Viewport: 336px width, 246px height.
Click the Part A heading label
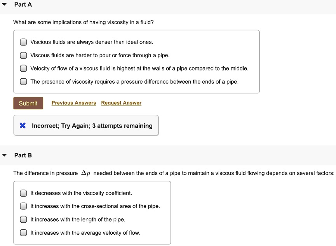(23, 4)
